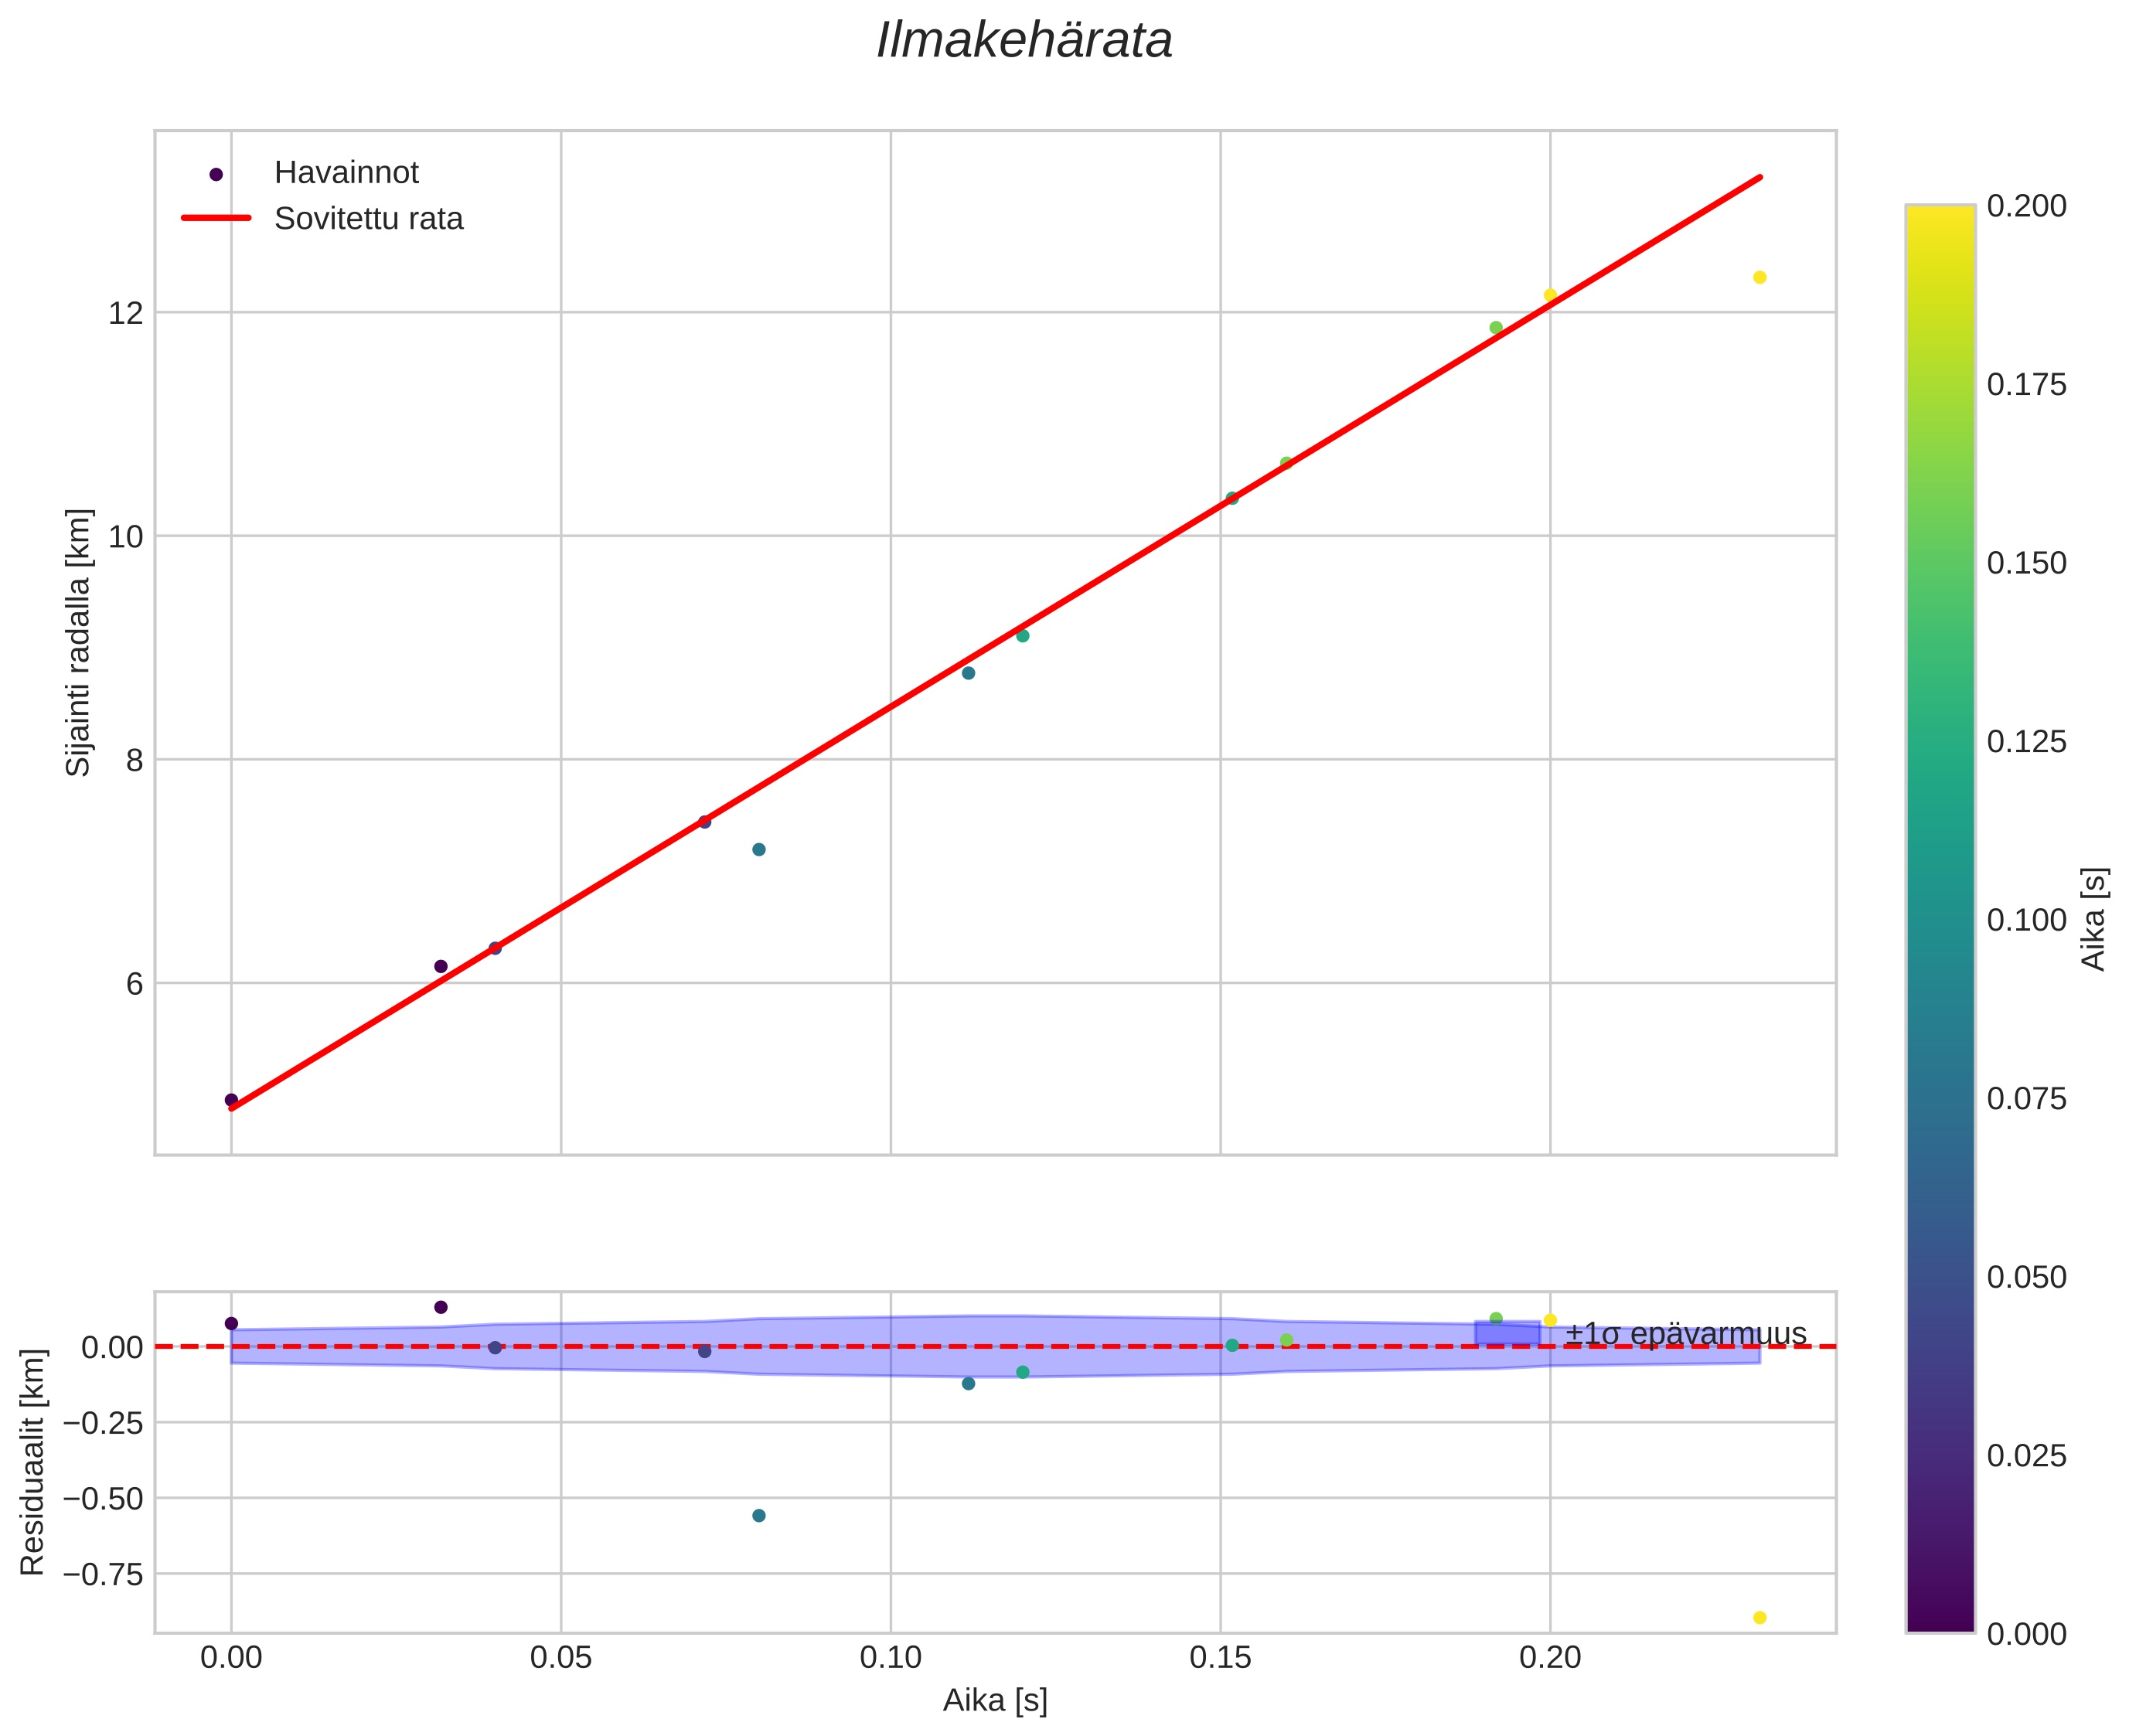This screenshot has width=2129, height=1736.
Task: Click the yellow outlier point below fitted line
Action: 1759,277
